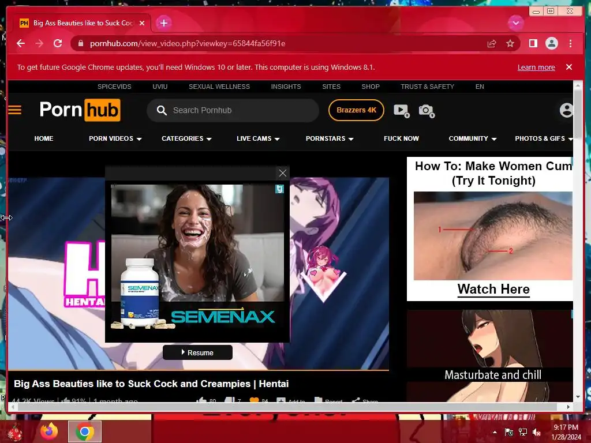Image resolution: width=591 pixels, height=443 pixels.
Task: Click the Start ornament taskbar icon
Action: (15, 433)
